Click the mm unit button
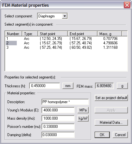Viewport: 132px width, 144px height. pos(68,86)
